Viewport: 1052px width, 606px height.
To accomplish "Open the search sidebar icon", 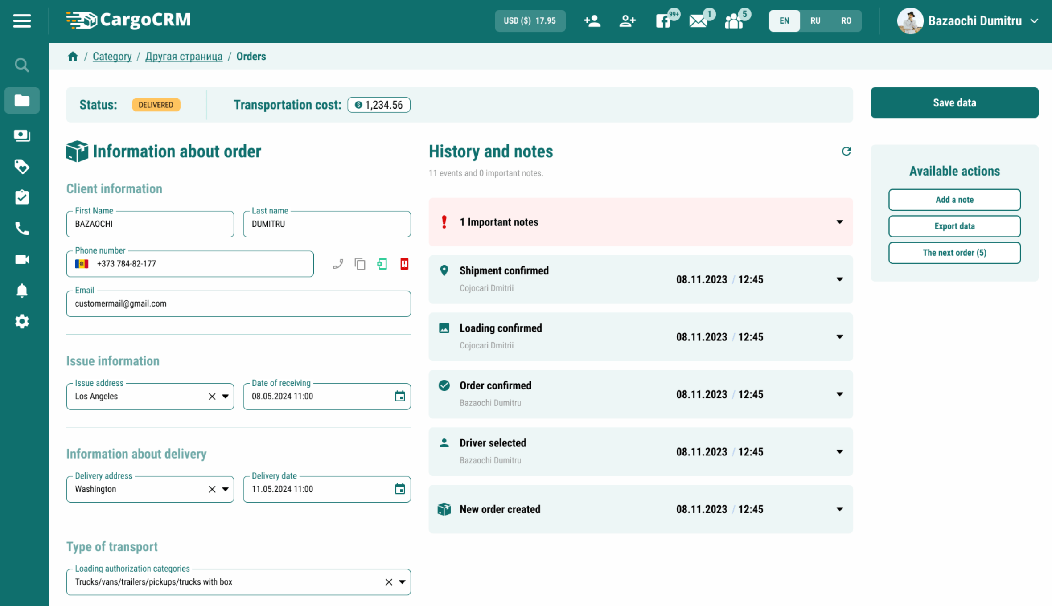I will pos(22,65).
